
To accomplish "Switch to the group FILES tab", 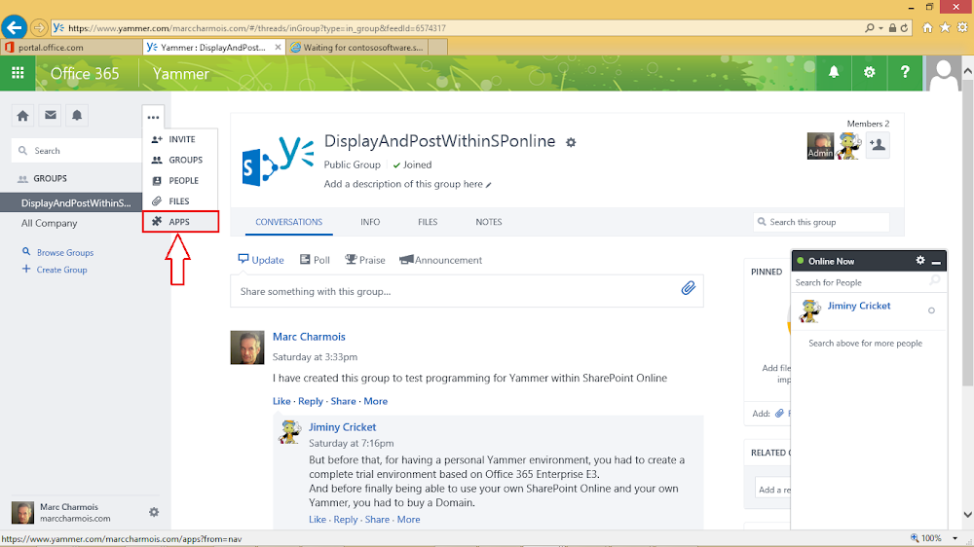I will (x=428, y=222).
